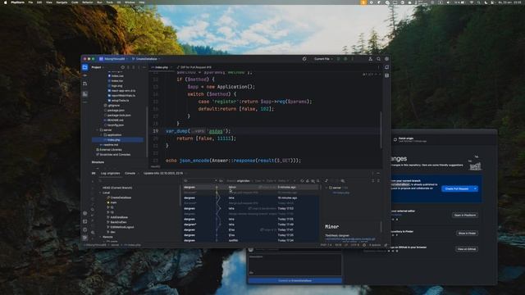Open the User filter dropdown in Git log

click(259, 181)
